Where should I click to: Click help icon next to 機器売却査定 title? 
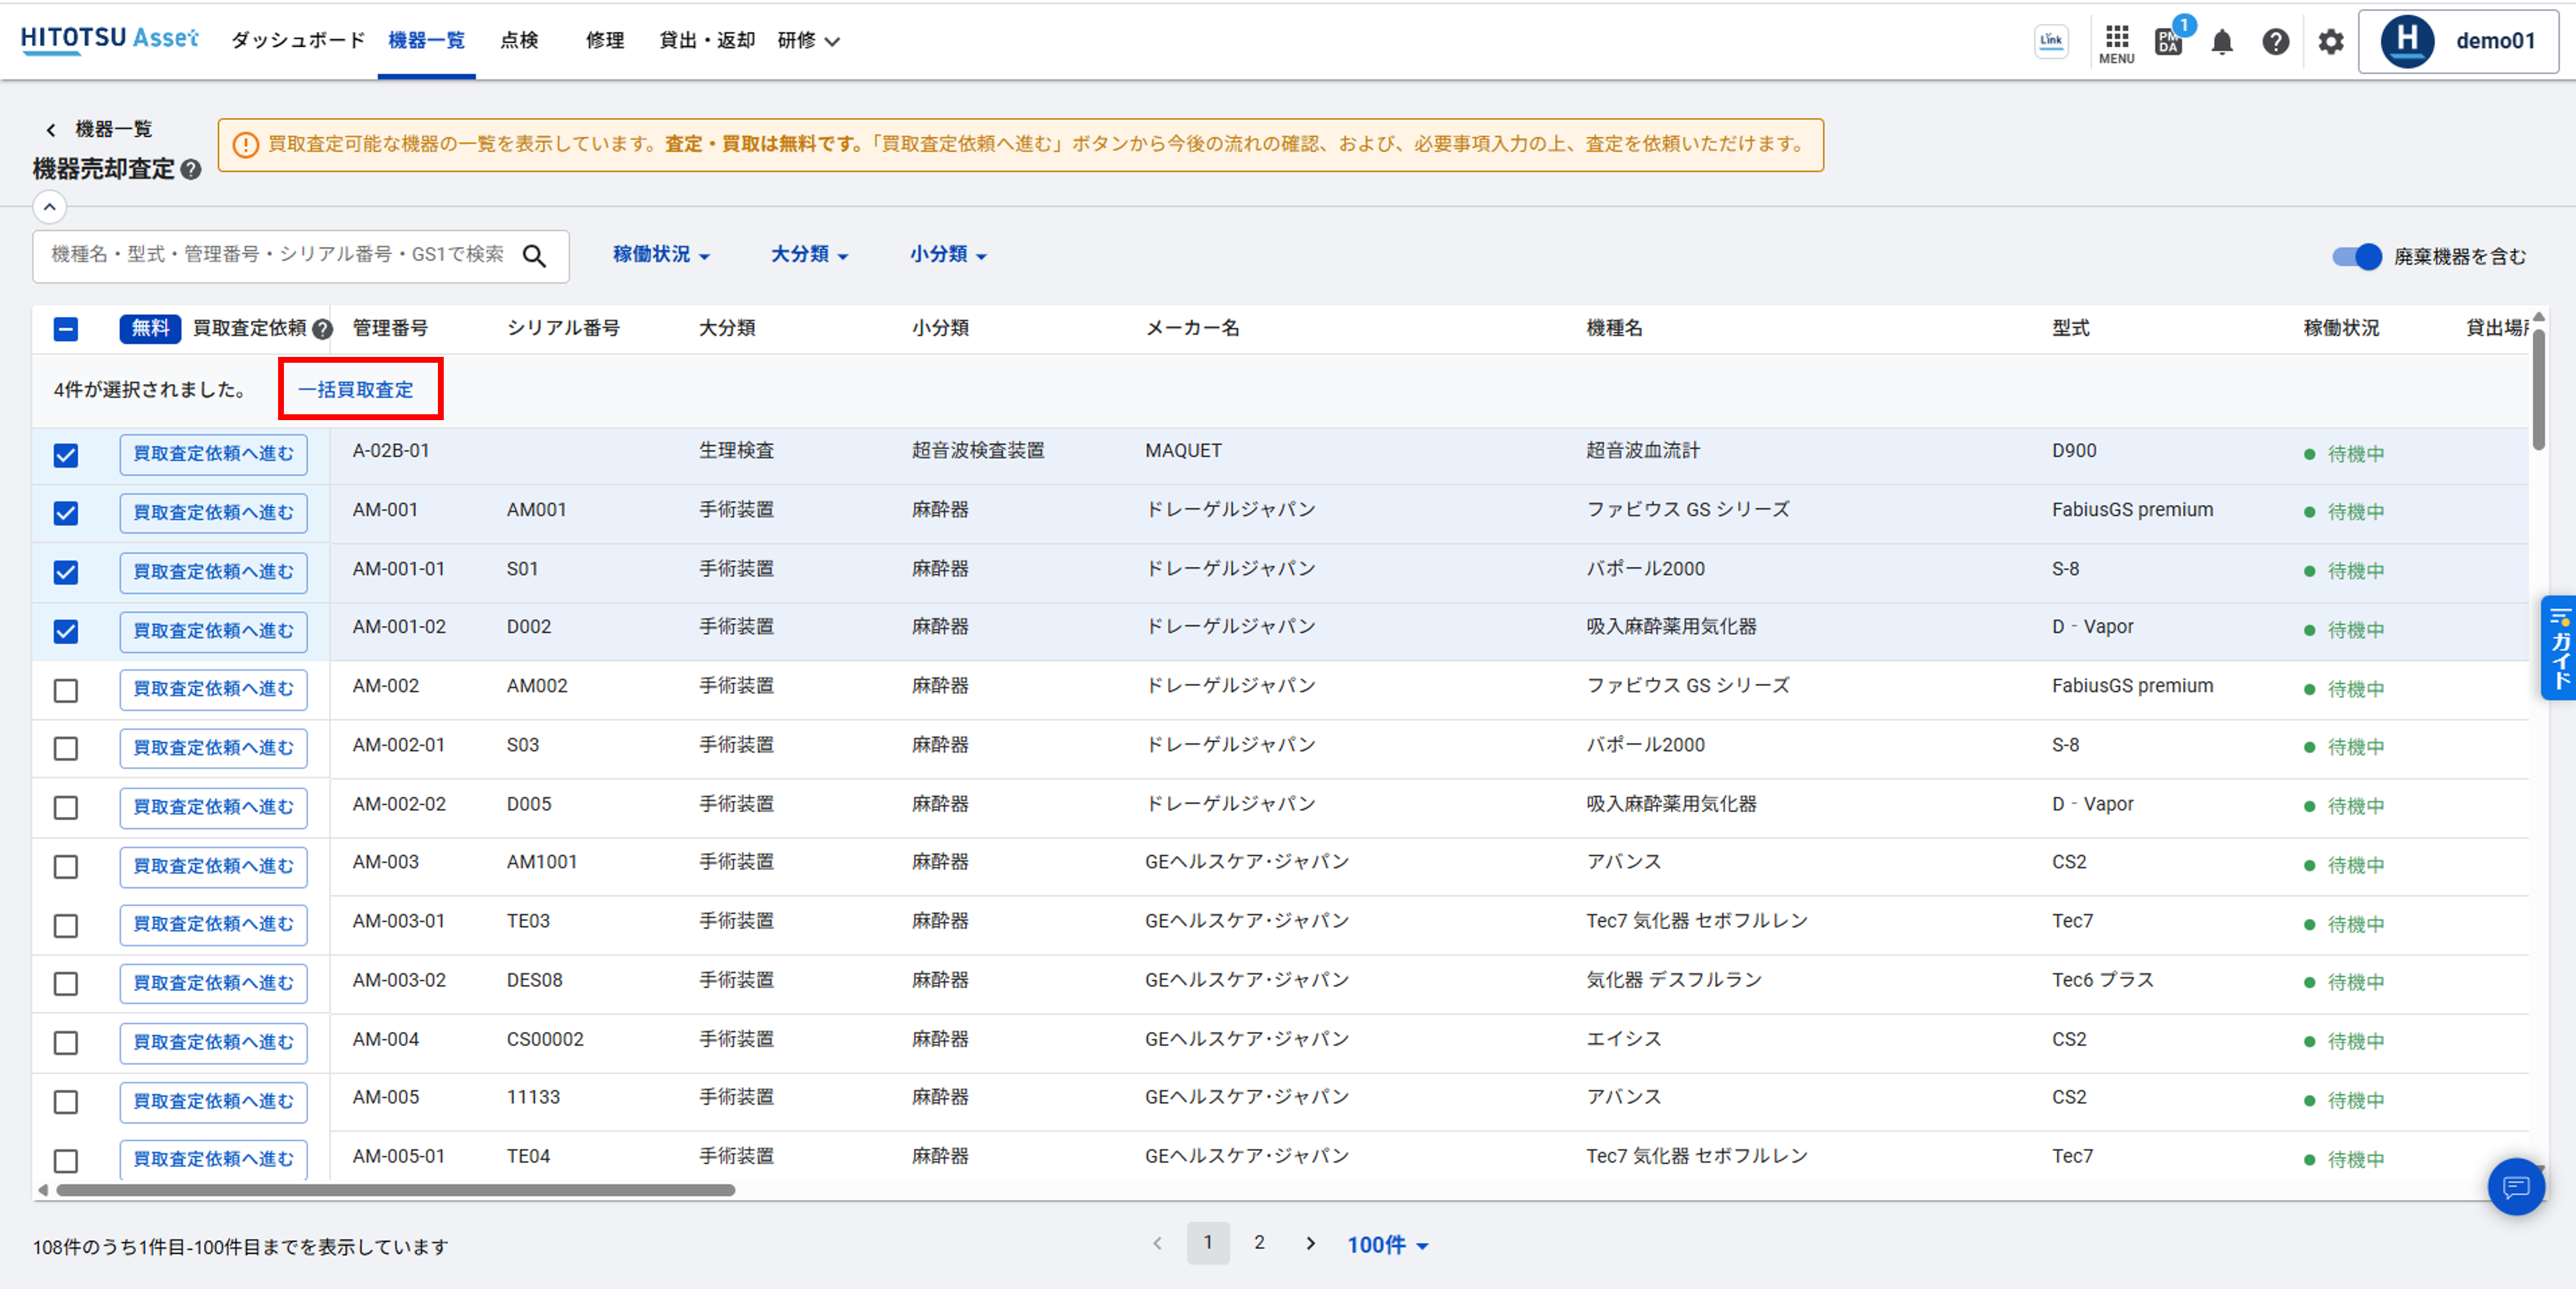191,170
